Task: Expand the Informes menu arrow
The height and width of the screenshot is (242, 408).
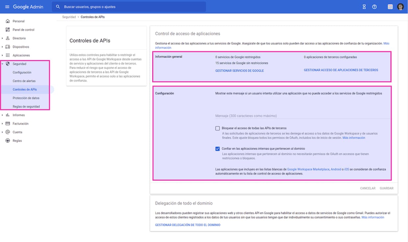Action: [x=2, y=115]
